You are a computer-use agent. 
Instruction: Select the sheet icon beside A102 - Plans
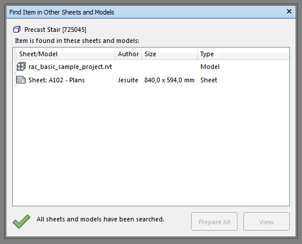coord(21,80)
